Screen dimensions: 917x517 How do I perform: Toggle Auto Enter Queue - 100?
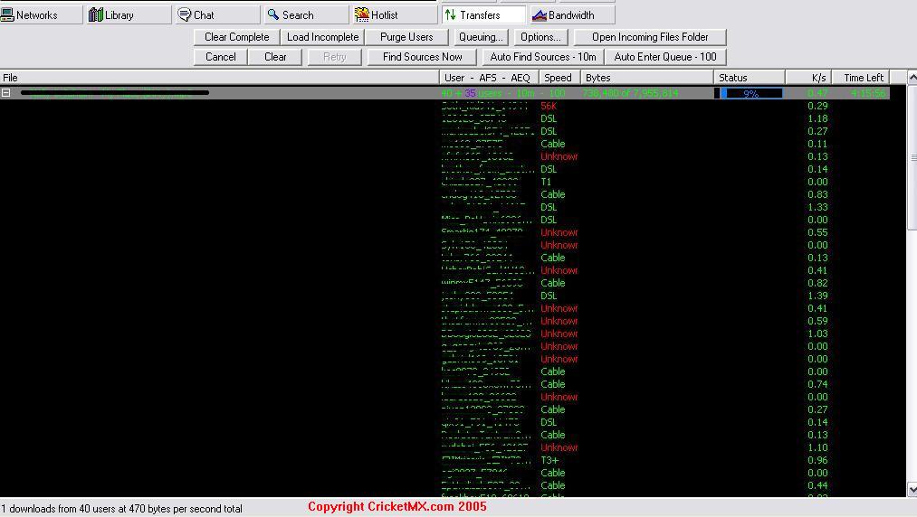665,57
